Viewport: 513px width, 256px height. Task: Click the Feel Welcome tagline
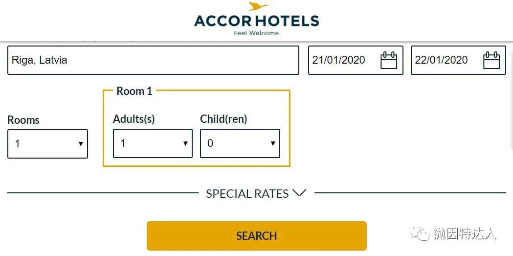coord(256,33)
